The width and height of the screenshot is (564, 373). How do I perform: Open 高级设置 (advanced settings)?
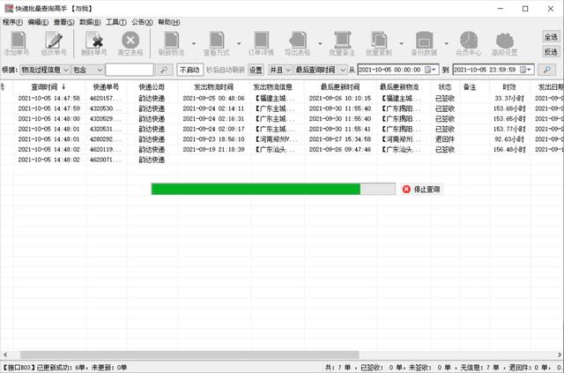[x=507, y=40]
